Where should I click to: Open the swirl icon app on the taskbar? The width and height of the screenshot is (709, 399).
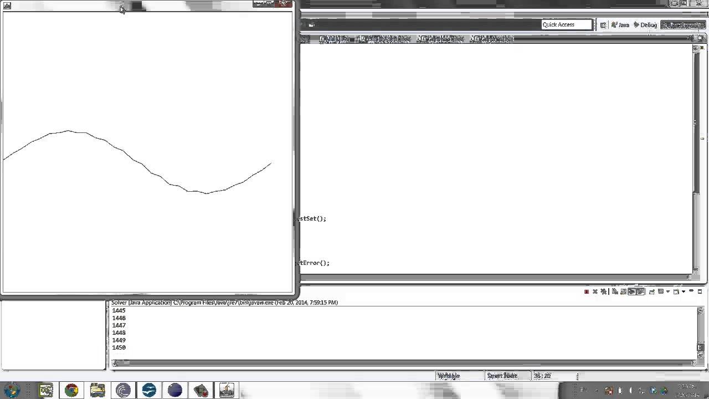(x=123, y=390)
